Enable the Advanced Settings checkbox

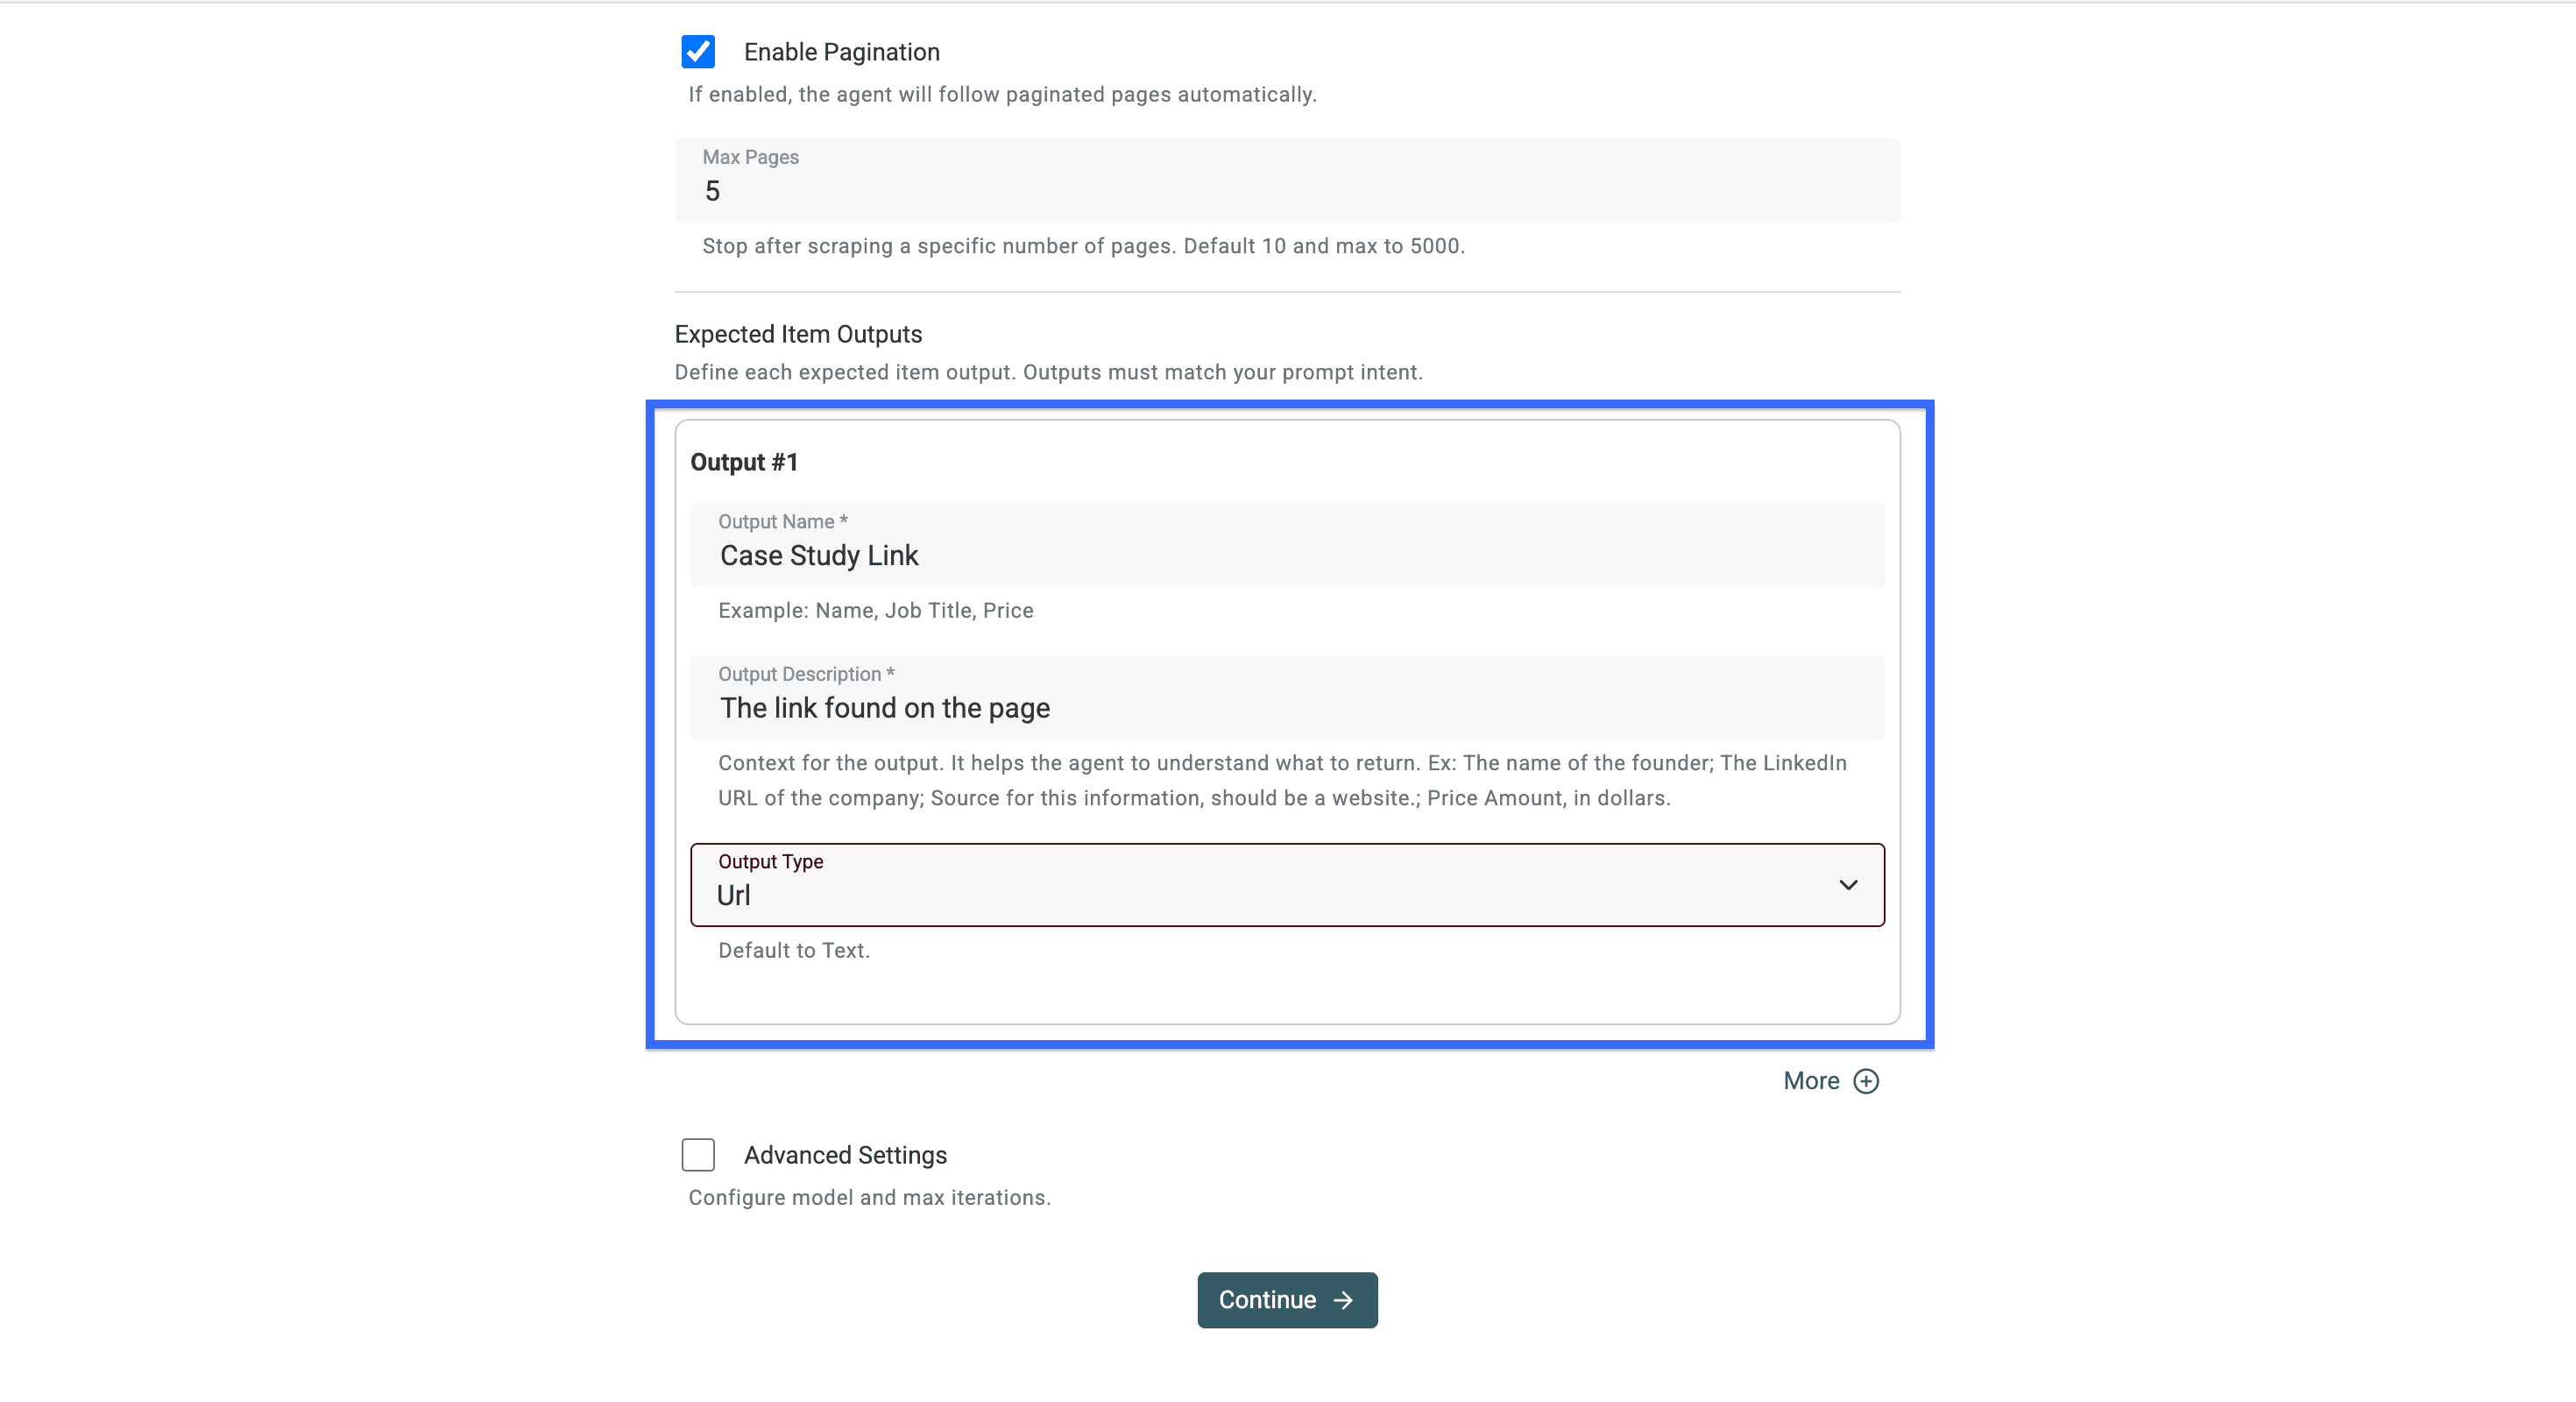(x=698, y=1155)
